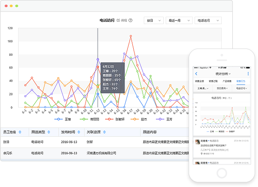Tap the back arrow on phone
Screen dimensions: 258x187
click(x=197, y=74)
